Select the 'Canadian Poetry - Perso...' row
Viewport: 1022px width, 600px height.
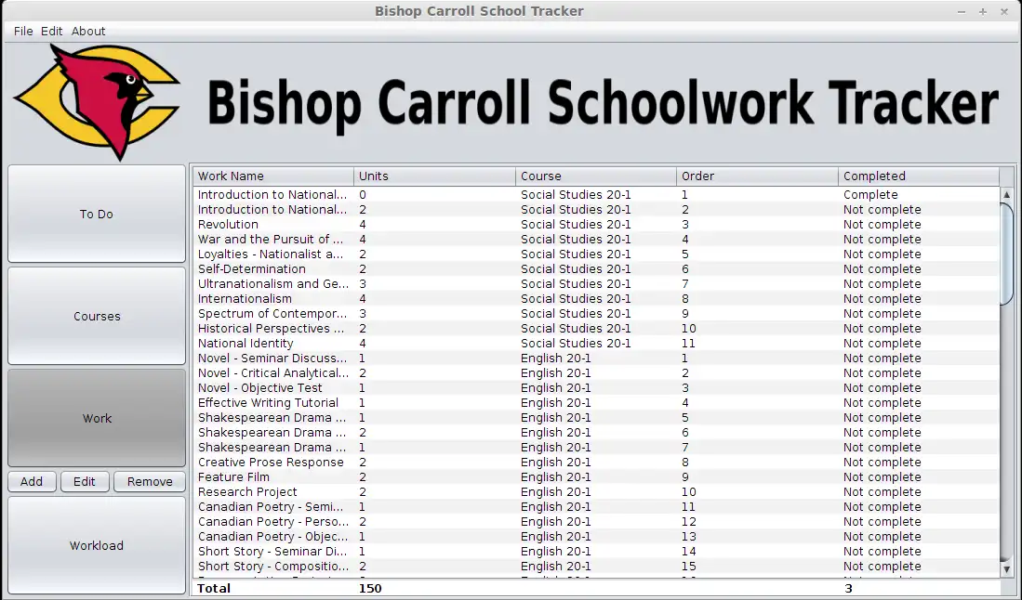(x=596, y=522)
